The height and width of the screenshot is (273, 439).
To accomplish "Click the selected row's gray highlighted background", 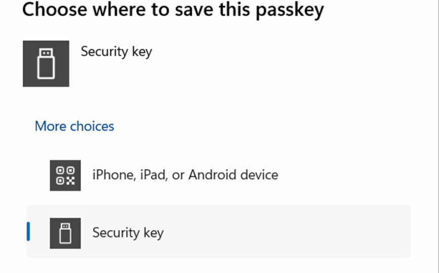I will point(304,232).
